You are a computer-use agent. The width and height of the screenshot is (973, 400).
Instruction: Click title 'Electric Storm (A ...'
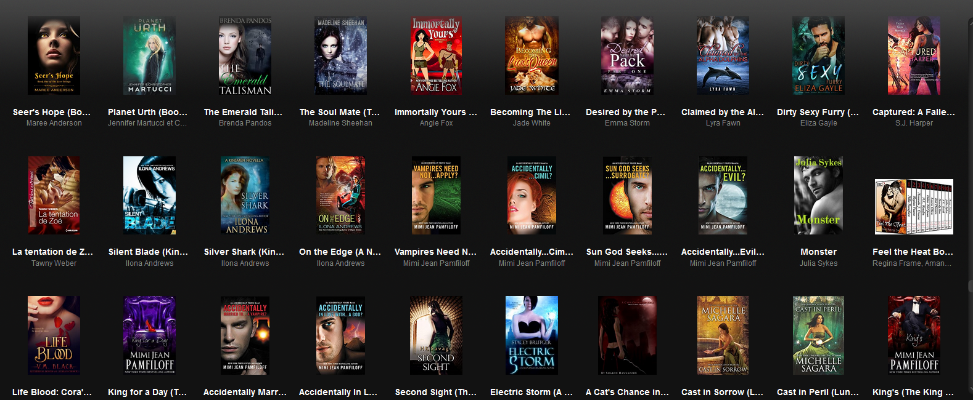532,392
